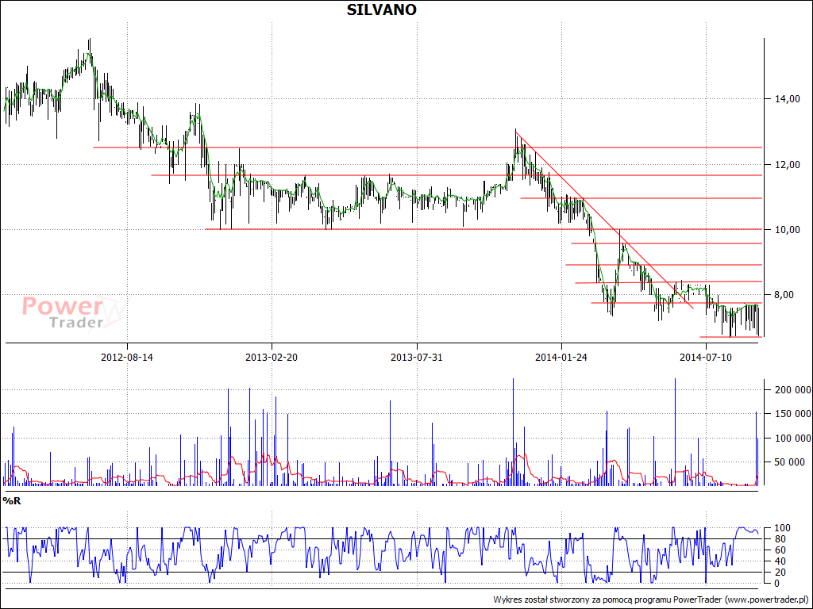
Task: Click the 0 level on %R axis
Action: pyautogui.click(x=776, y=584)
